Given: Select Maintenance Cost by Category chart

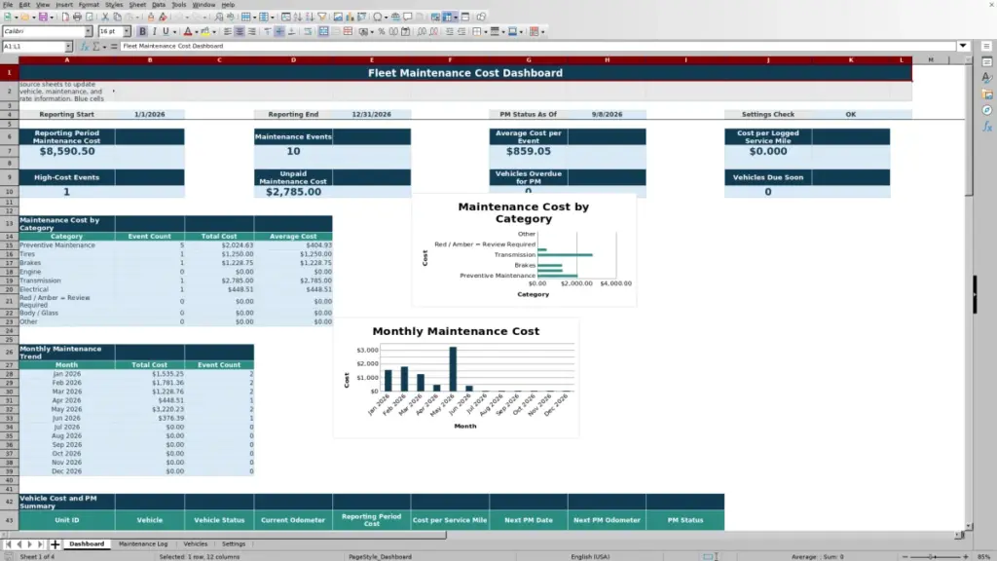Looking at the screenshot, I should tap(524, 250).
